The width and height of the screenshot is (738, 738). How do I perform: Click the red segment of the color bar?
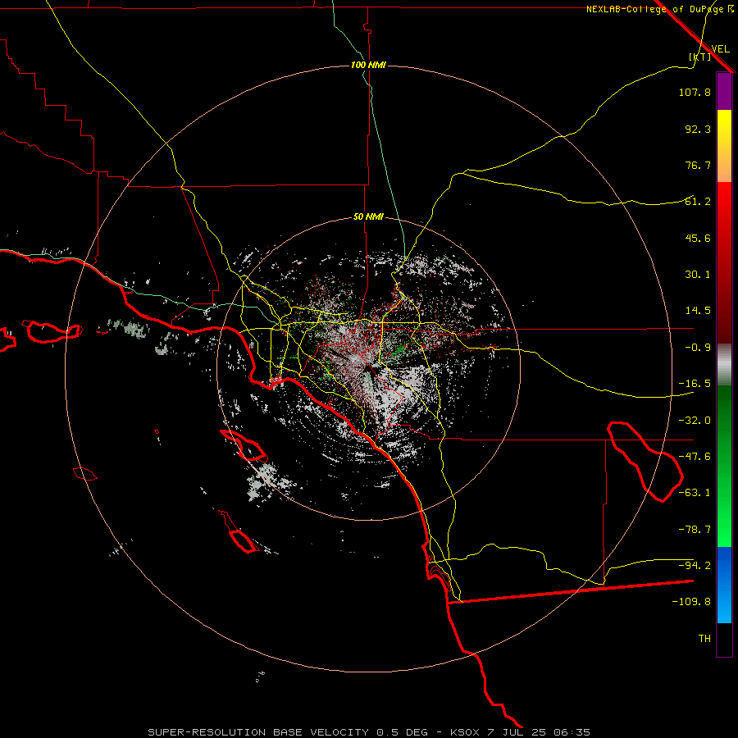pos(724,262)
